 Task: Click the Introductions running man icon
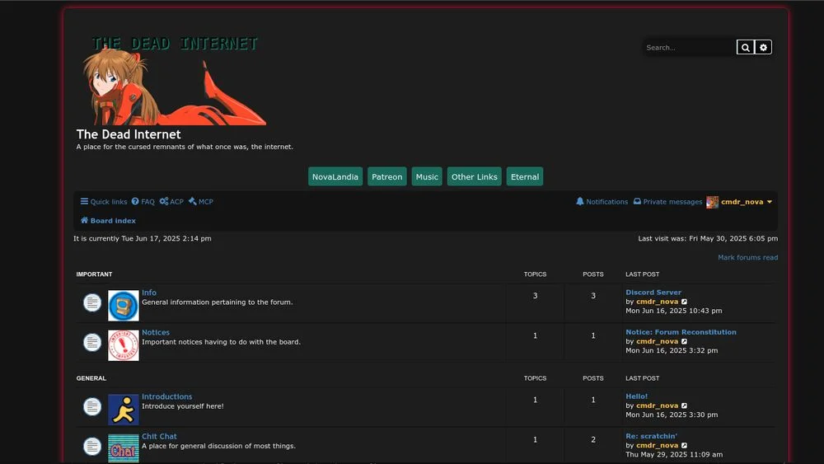[124, 410]
